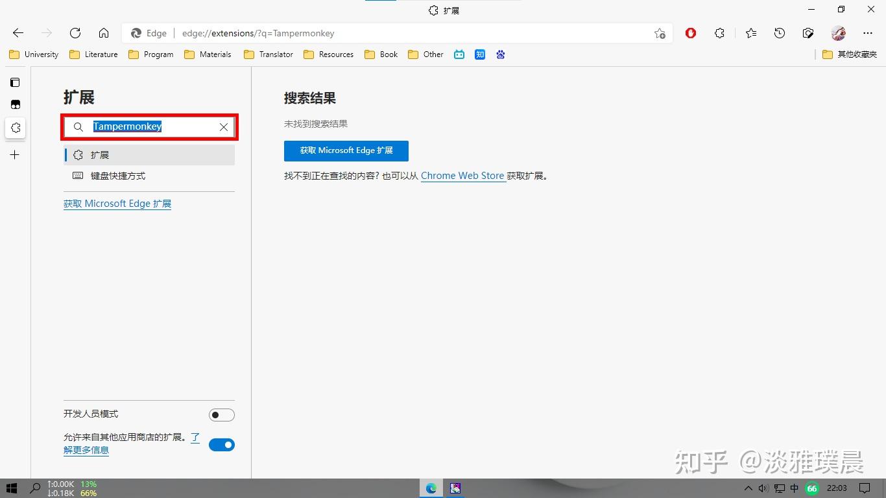Open the Home page icon

pyautogui.click(x=104, y=33)
